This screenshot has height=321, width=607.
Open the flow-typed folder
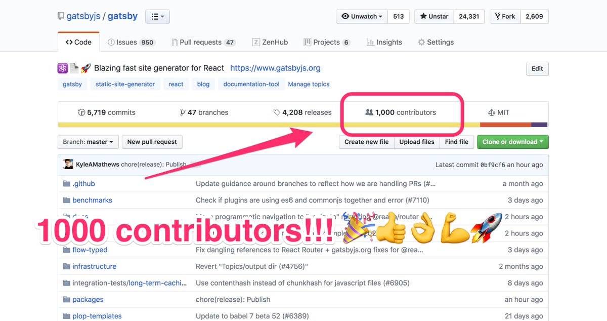90,250
